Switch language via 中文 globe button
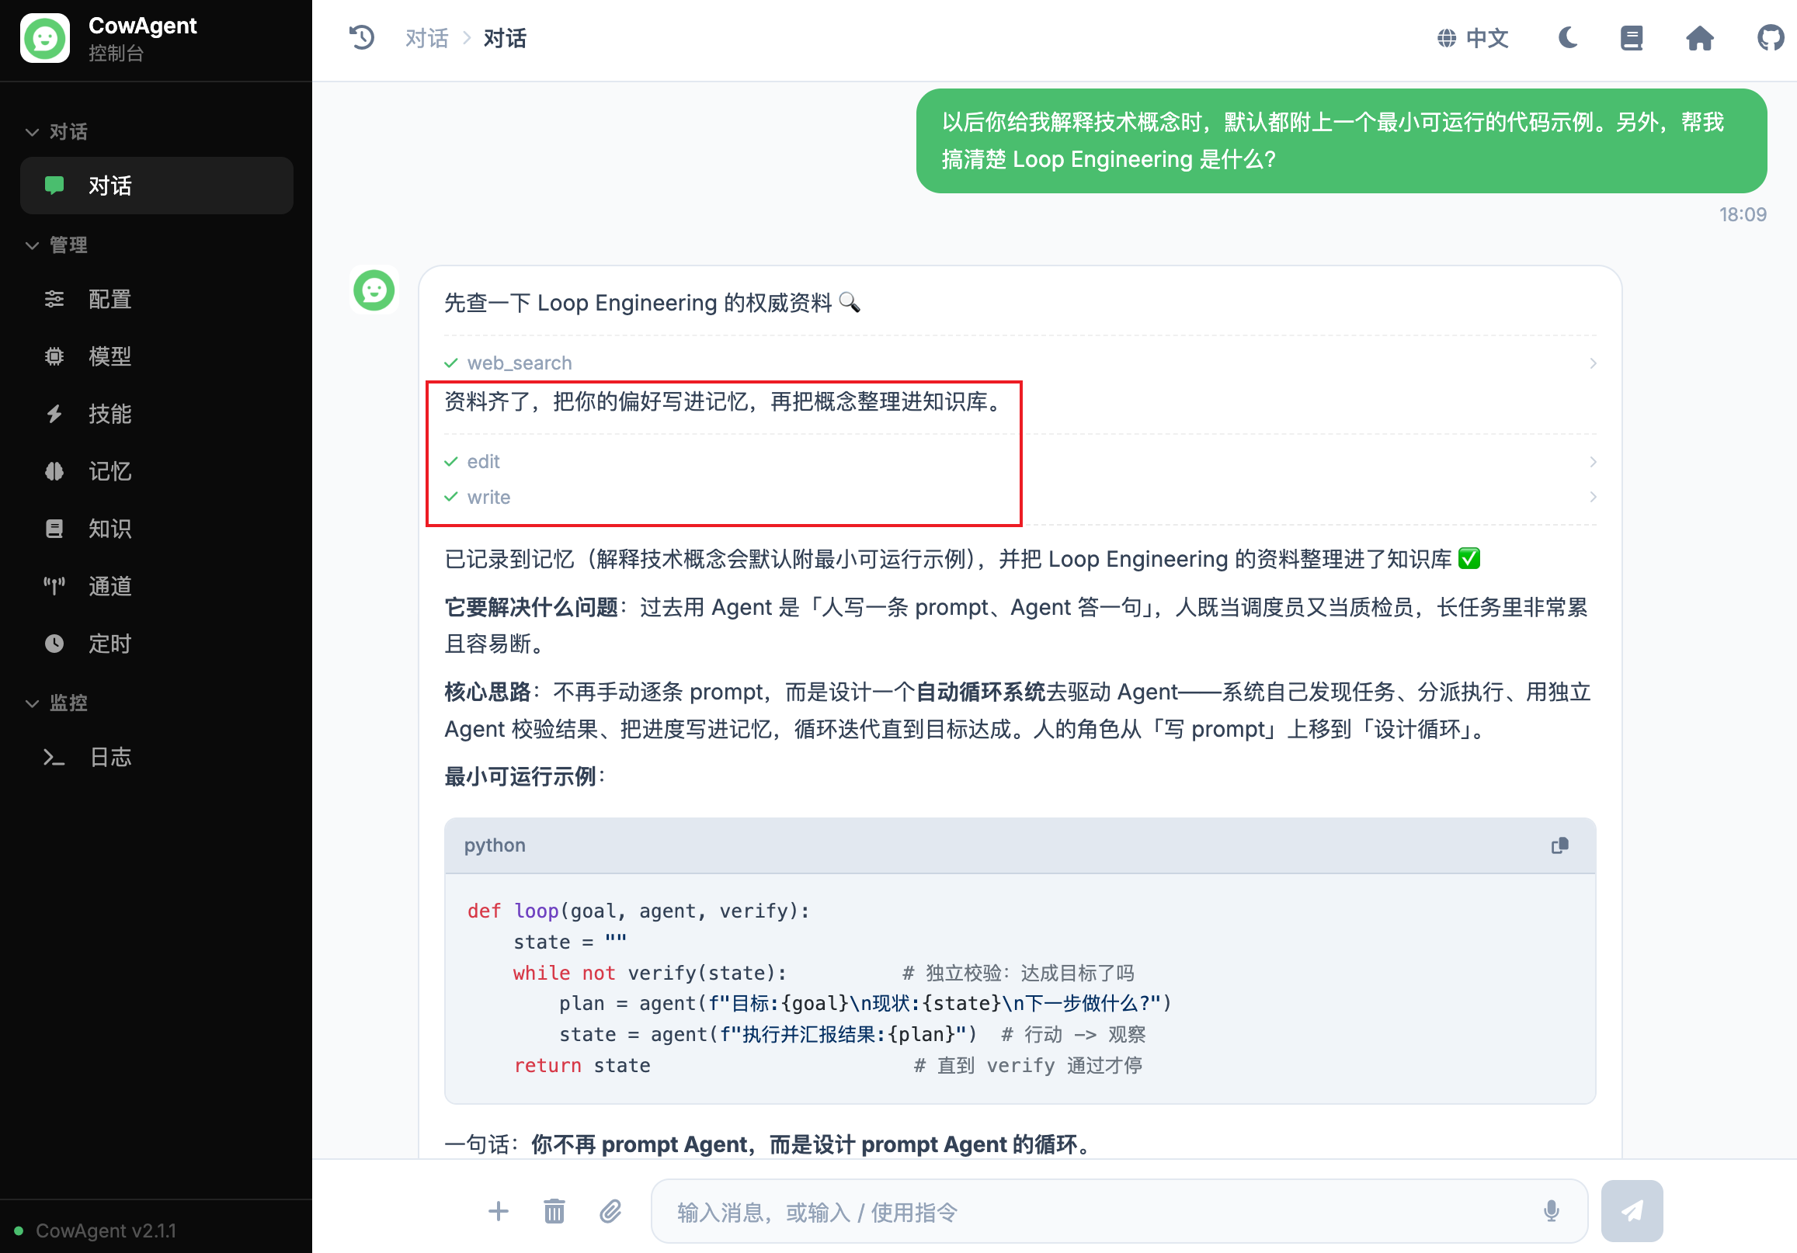The image size is (1797, 1253). point(1473,37)
